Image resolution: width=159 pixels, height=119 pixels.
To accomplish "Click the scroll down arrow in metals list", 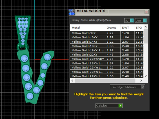I will (146, 76).
